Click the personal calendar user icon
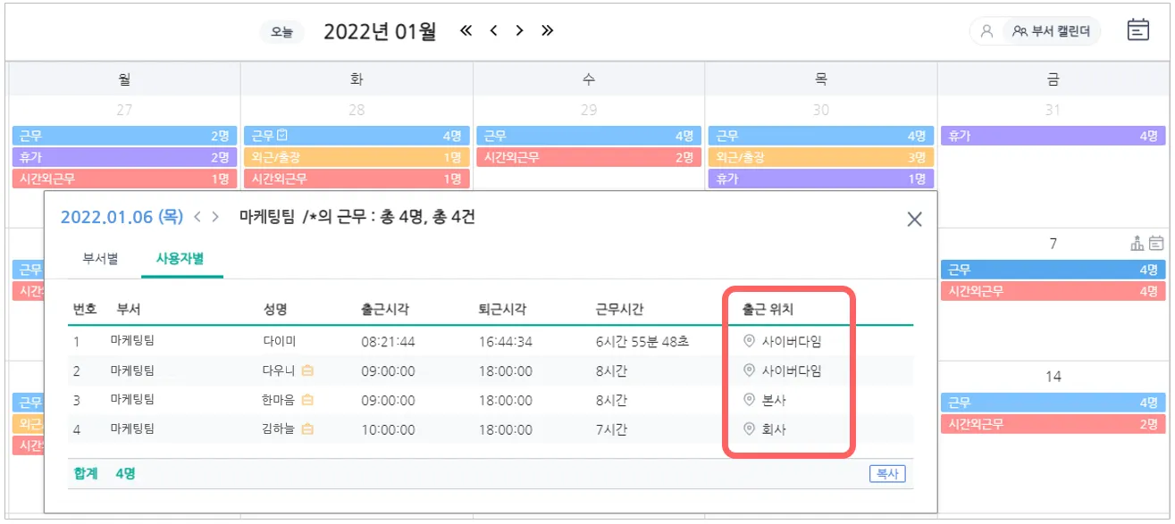Image resolution: width=1175 pixels, height=524 pixels. coord(986,31)
